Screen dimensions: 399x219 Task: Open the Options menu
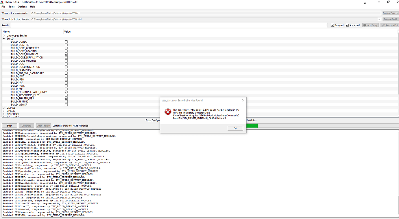click(22, 7)
